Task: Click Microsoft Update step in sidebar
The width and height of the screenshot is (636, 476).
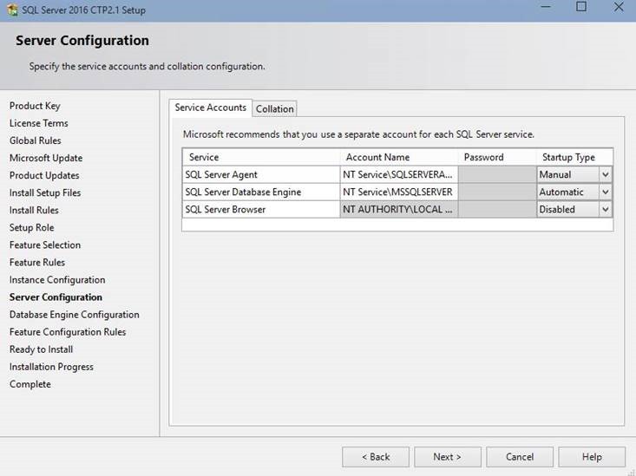Action: [x=46, y=158]
